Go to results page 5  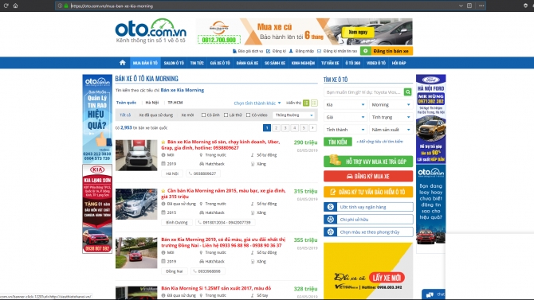(x=304, y=128)
